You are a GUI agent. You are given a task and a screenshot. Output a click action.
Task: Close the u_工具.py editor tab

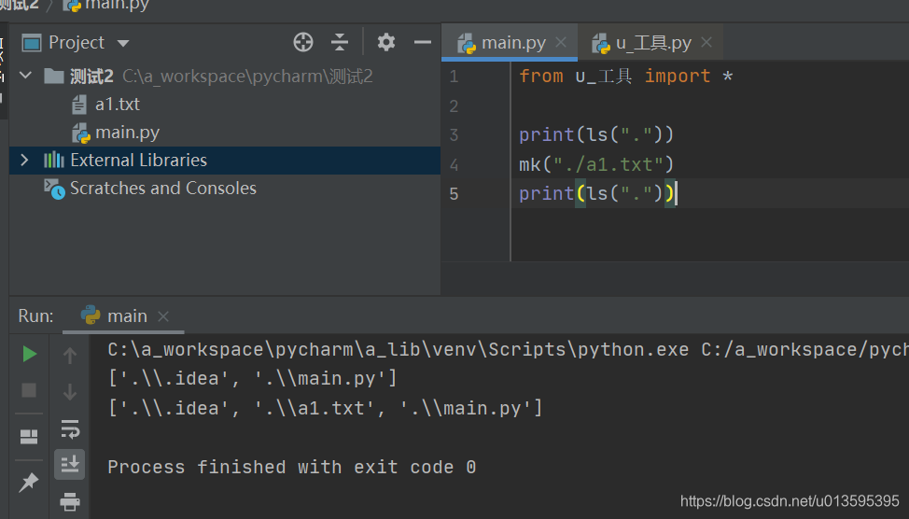(706, 42)
